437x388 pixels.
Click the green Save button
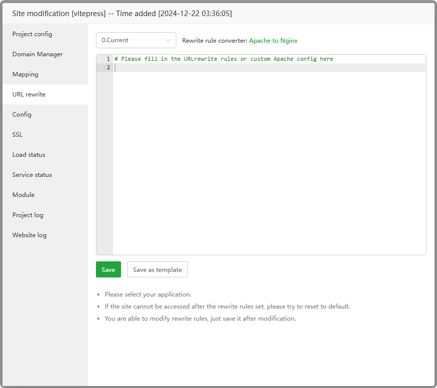[x=108, y=269]
